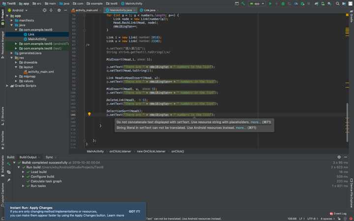This screenshot has width=354, height=221.
Task: Expand Gradle Scripts node
Action: [x=7, y=85]
